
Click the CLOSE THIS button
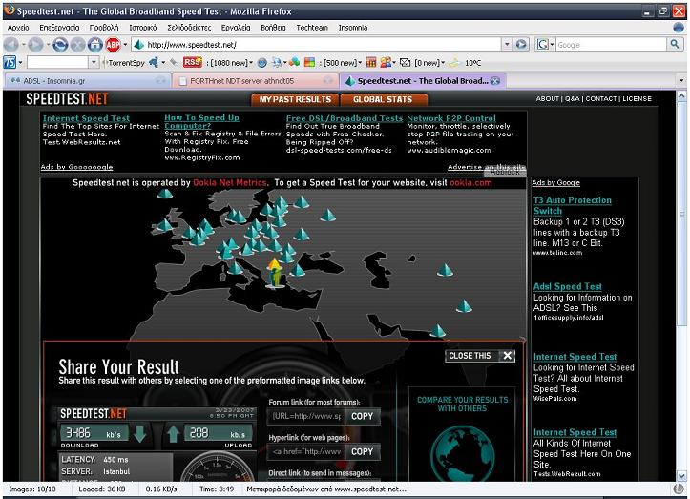tap(480, 356)
